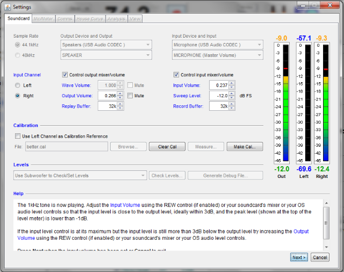Close the Settings window
Screen dimensions: 344x272
click(329, 5)
